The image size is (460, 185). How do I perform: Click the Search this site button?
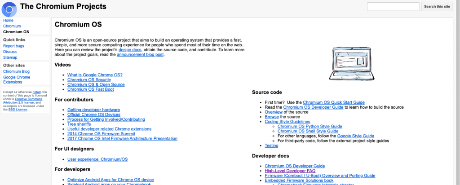tap(437, 6)
